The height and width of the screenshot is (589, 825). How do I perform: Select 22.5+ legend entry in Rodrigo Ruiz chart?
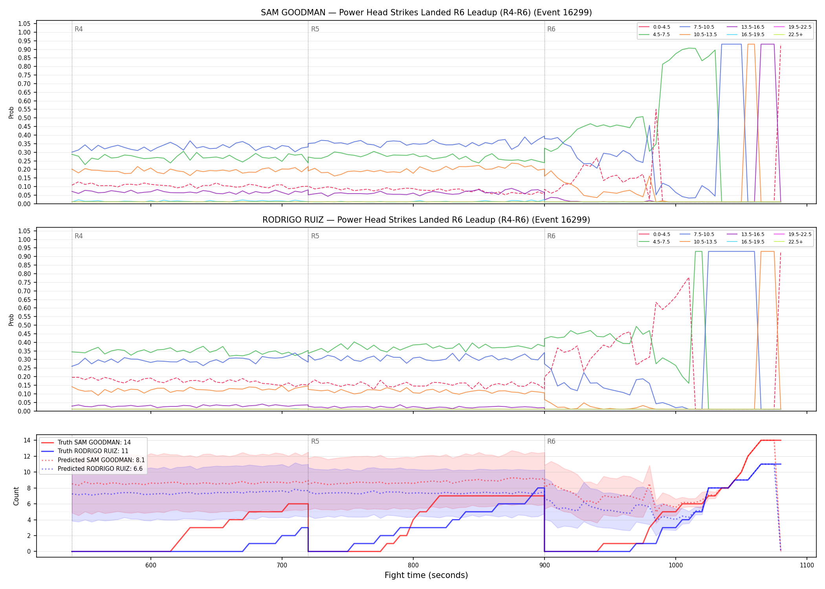(789, 242)
